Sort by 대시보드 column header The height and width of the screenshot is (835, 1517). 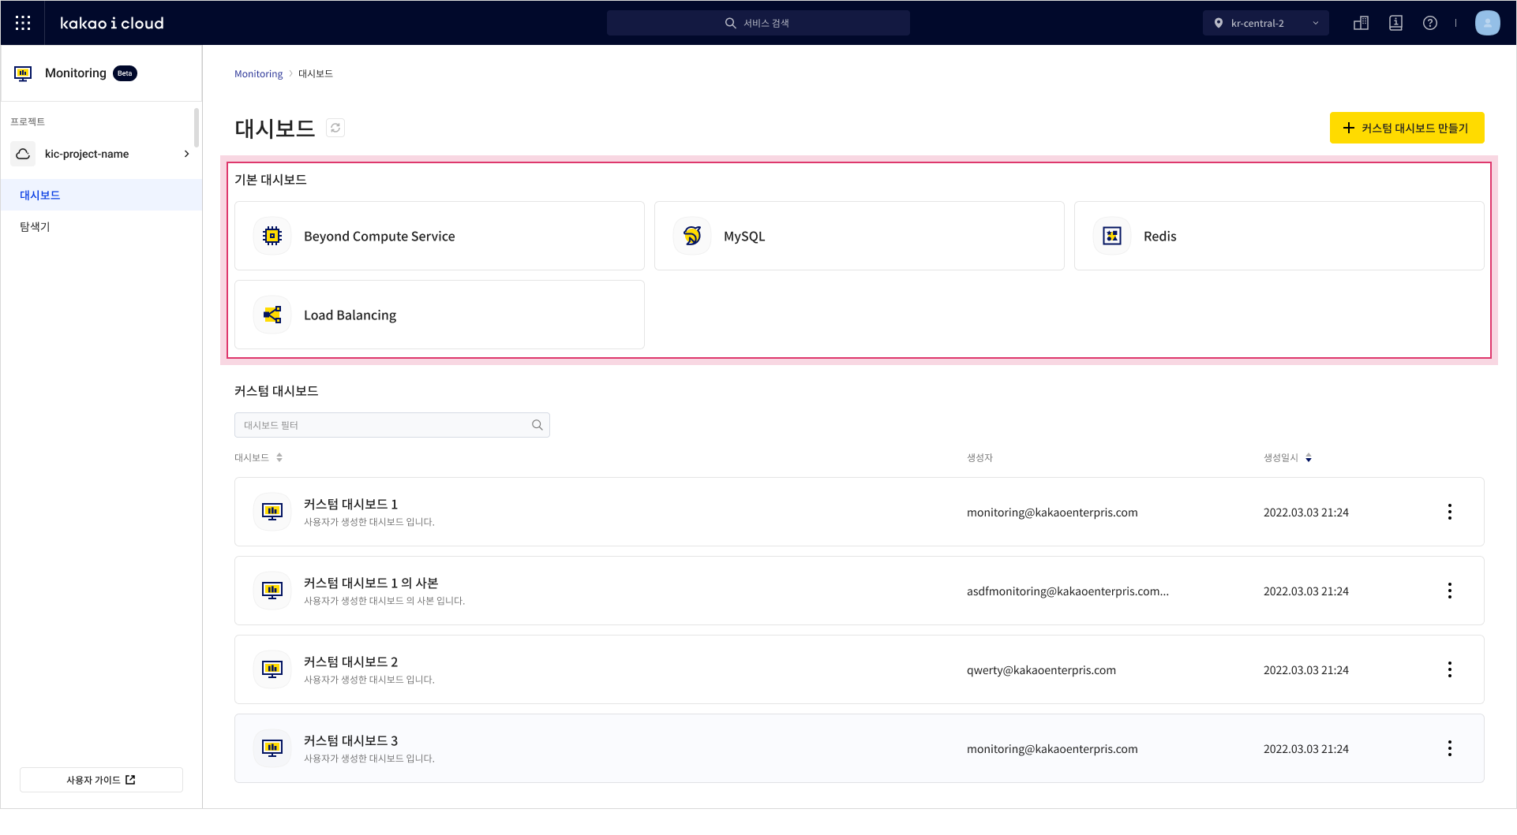point(258,457)
